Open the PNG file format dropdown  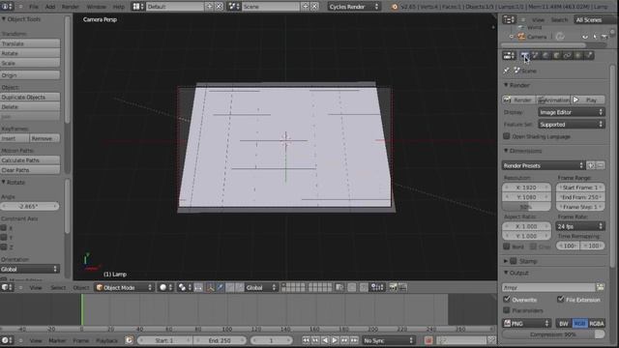point(526,323)
